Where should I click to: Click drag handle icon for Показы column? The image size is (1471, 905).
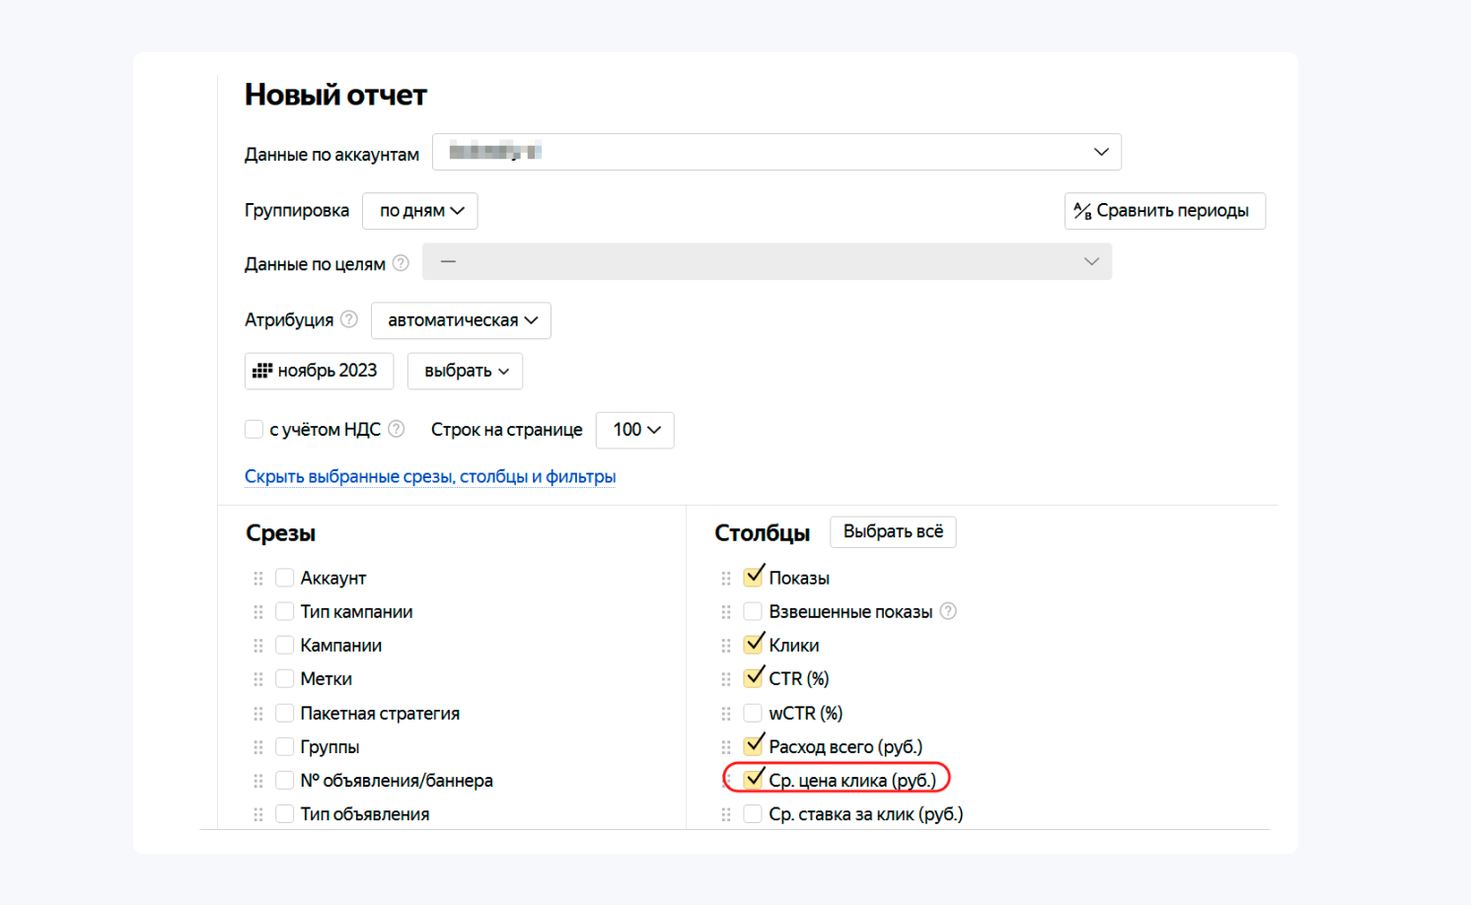tap(726, 579)
